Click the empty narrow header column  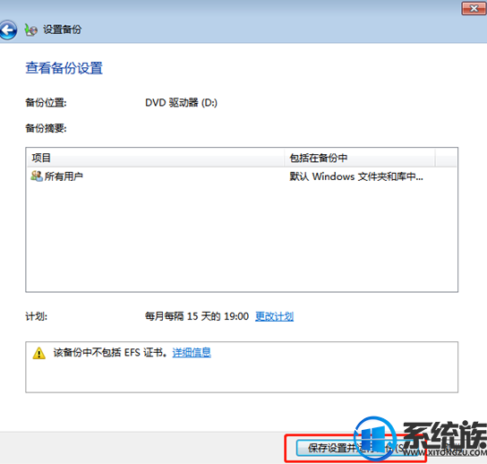[x=446, y=158]
